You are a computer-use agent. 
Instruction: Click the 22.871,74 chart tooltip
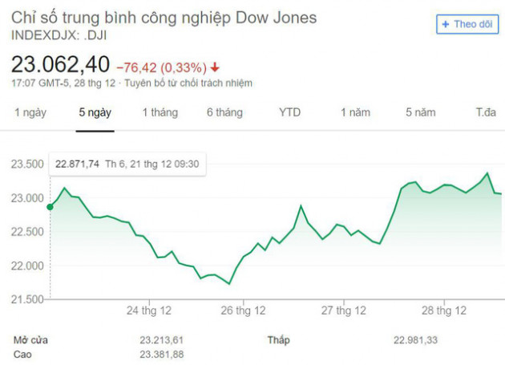tap(127, 164)
